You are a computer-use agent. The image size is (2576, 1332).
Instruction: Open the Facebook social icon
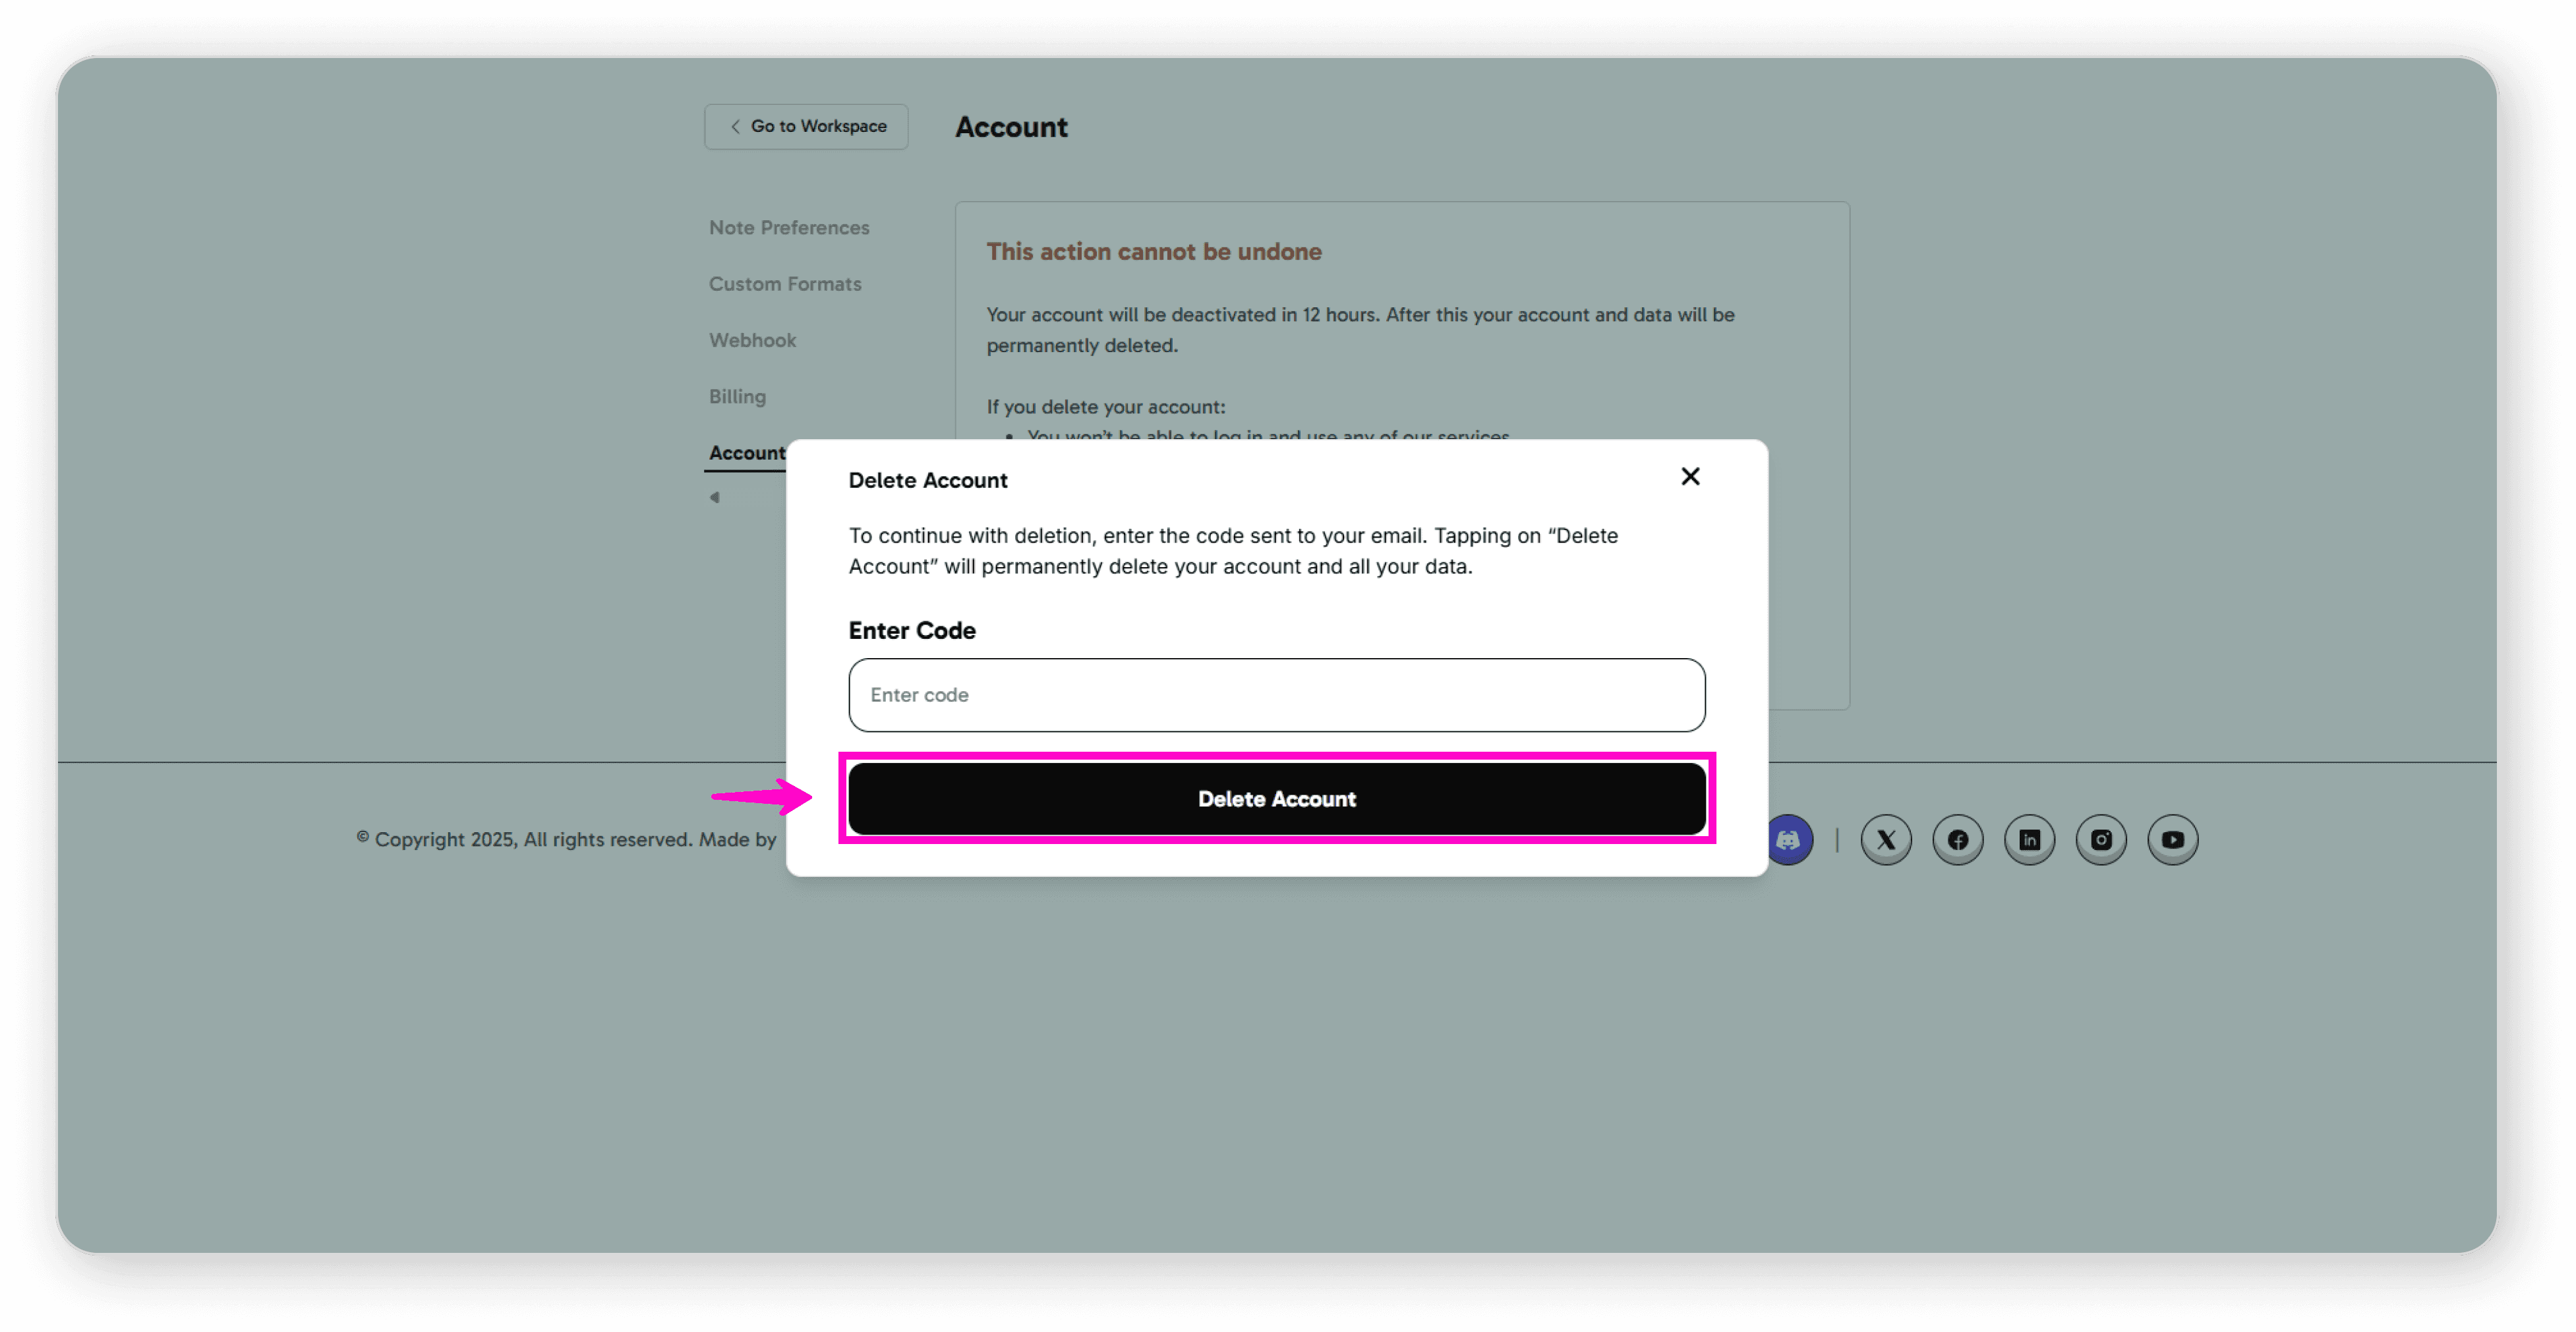tap(1957, 840)
